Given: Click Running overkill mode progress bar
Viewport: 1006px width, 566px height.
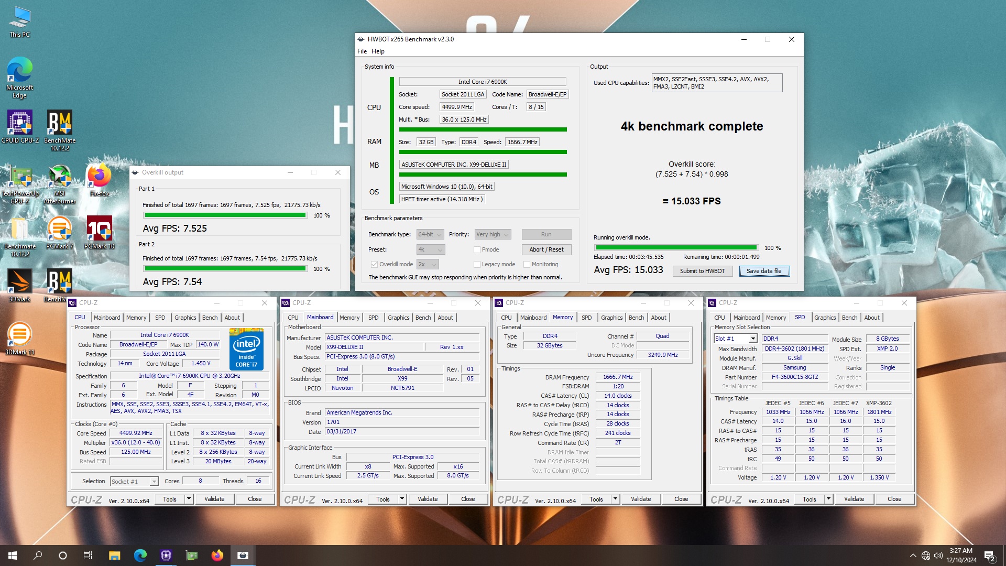Looking at the screenshot, I should tap(676, 248).
